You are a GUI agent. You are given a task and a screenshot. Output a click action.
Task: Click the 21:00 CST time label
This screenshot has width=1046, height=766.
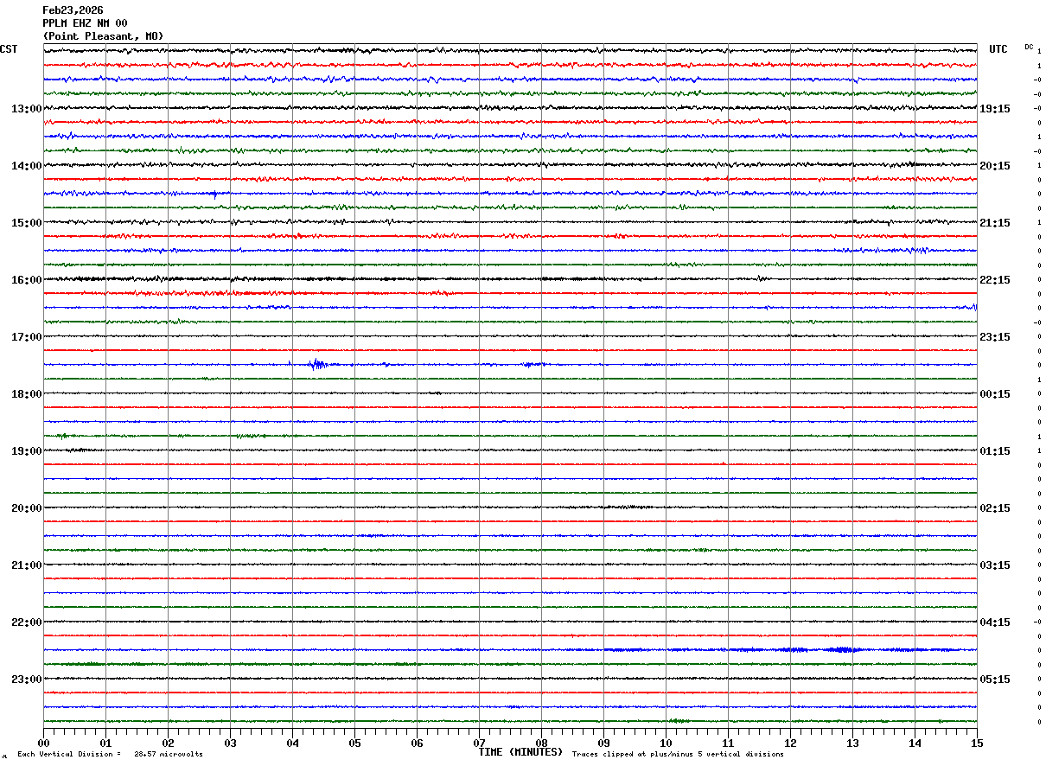click(x=26, y=565)
